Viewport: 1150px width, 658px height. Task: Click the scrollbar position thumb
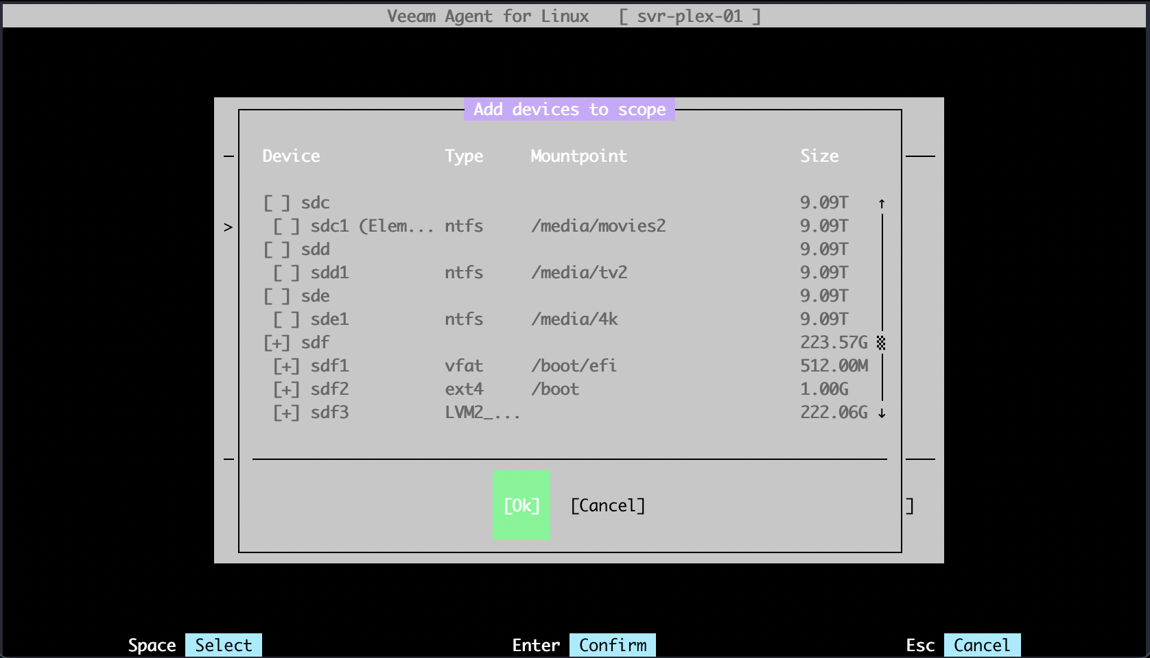point(881,343)
